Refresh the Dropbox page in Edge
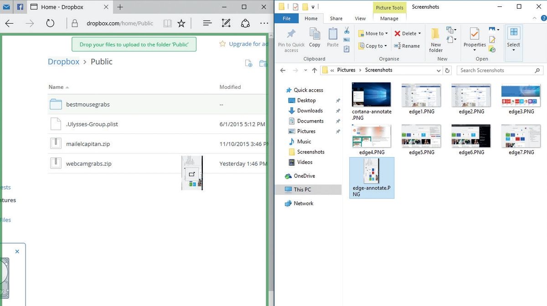Image resolution: width=547 pixels, height=306 pixels. pyautogui.click(x=50, y=23)
